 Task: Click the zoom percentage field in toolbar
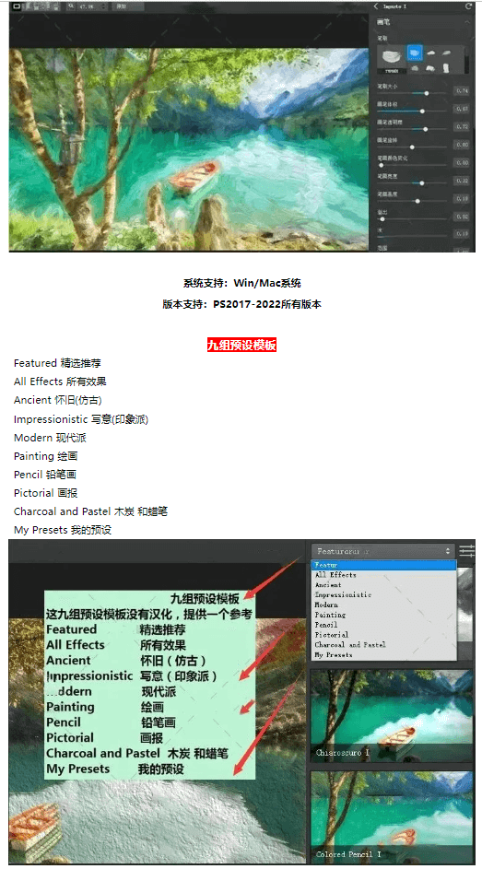[92, 6]
